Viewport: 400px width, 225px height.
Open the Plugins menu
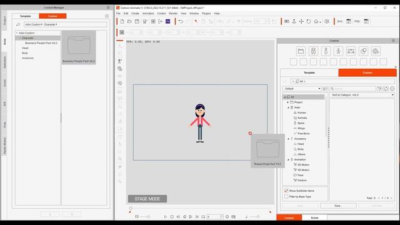206,13
